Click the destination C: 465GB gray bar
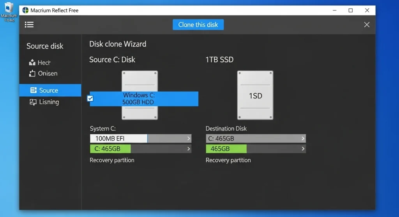The height and width of the screenshot is (217, 399). [256, 139]
